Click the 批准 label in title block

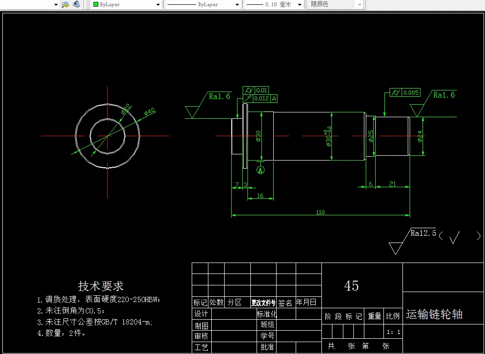(268, 347)
